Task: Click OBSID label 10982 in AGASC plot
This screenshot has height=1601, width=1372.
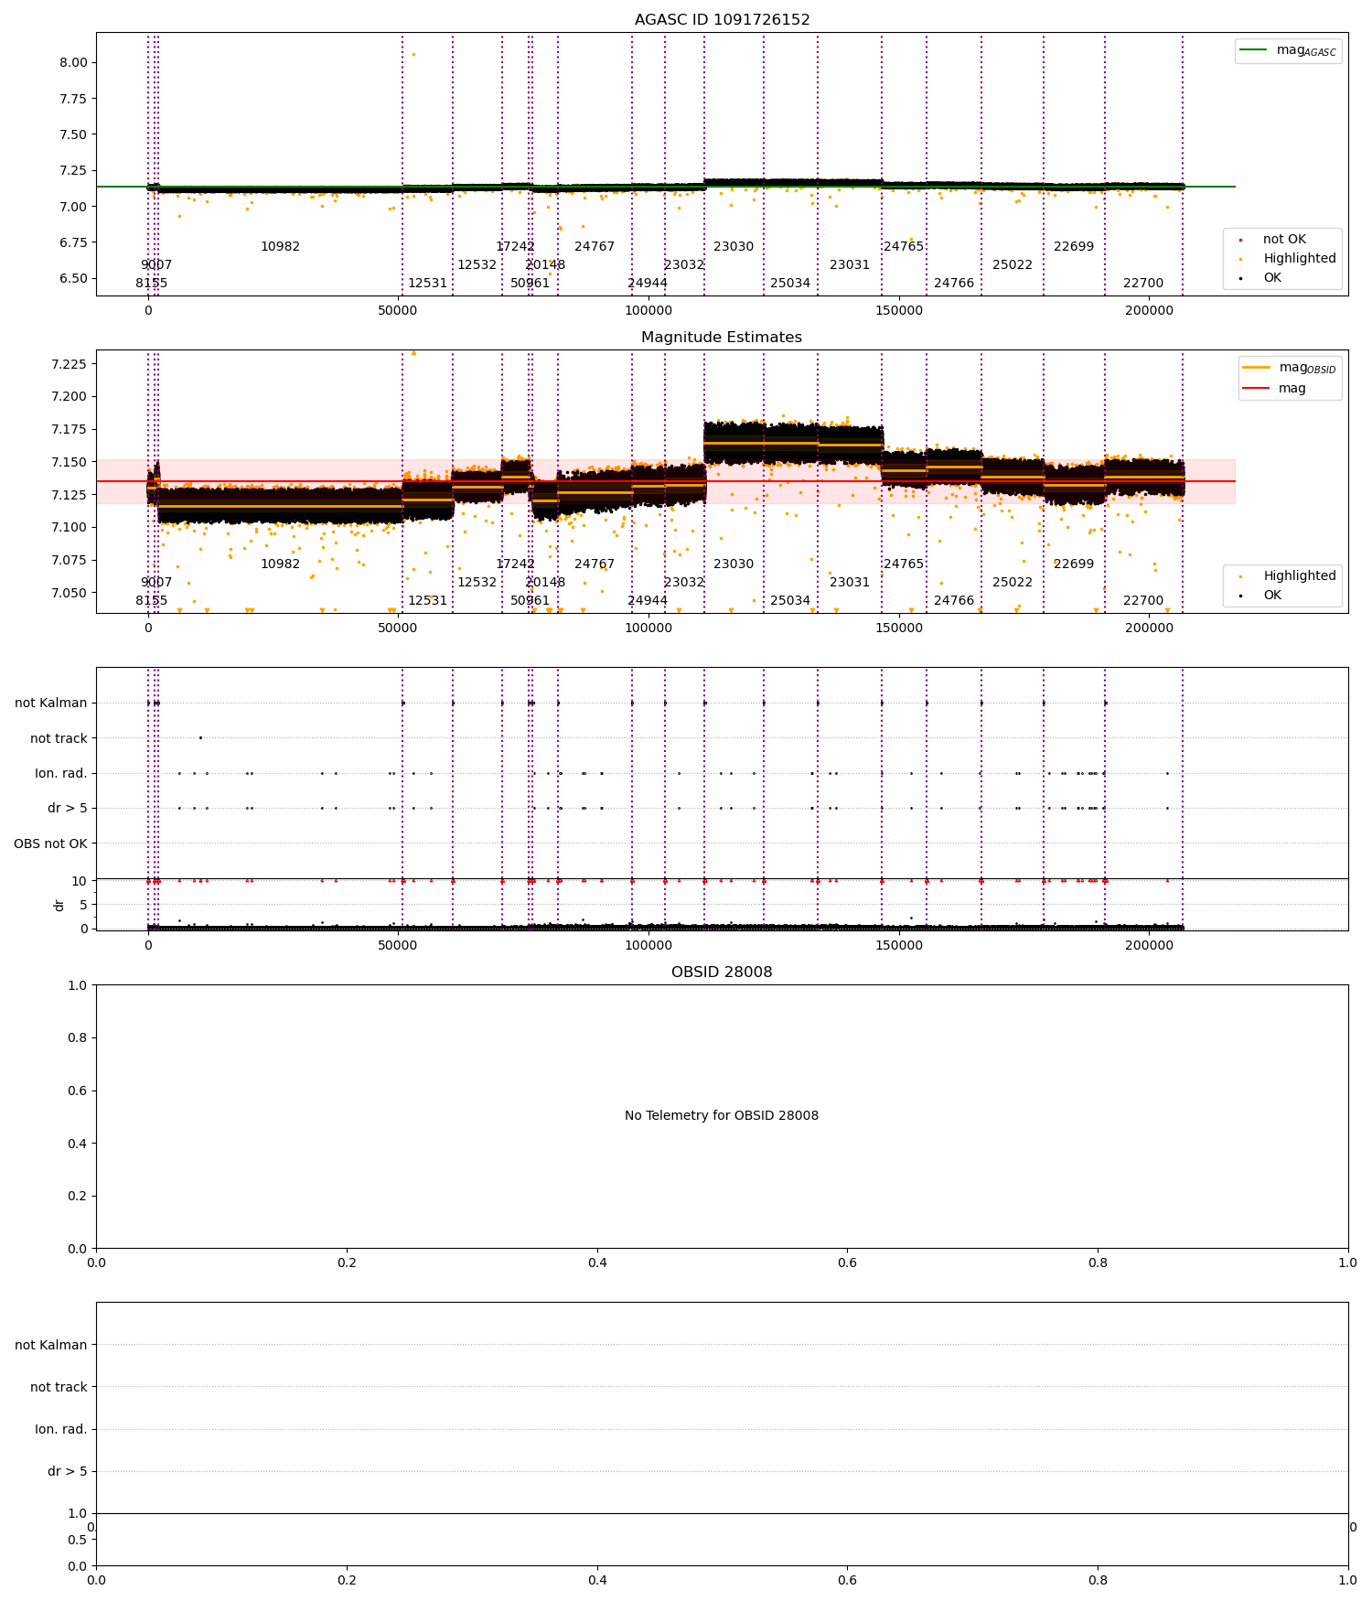Action: (x=280, y=247)
